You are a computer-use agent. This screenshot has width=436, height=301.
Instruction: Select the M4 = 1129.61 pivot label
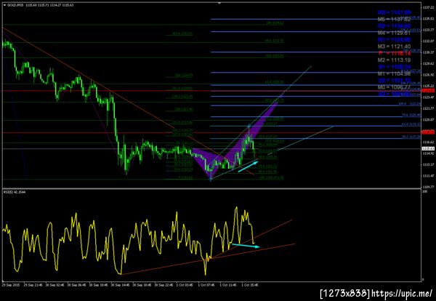click(394, 33)
